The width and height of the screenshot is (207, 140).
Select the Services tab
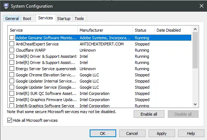pos(45,18)
